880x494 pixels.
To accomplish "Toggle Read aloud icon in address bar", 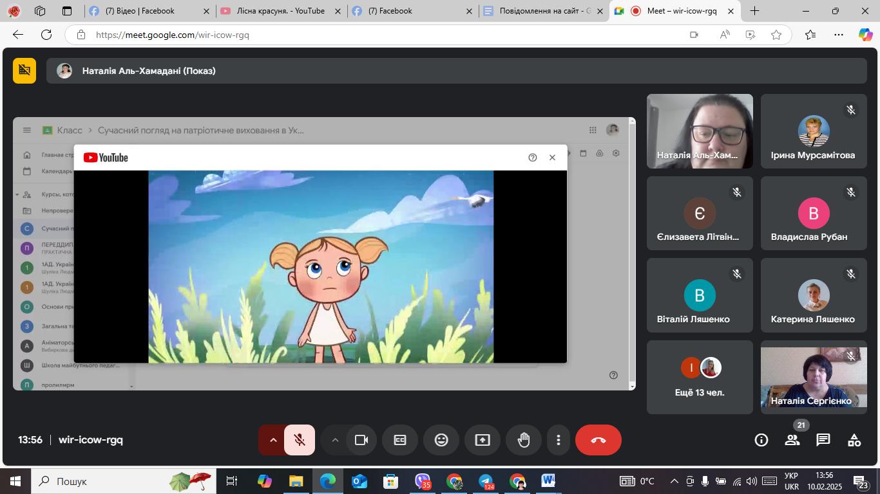I will pos(725,35).
